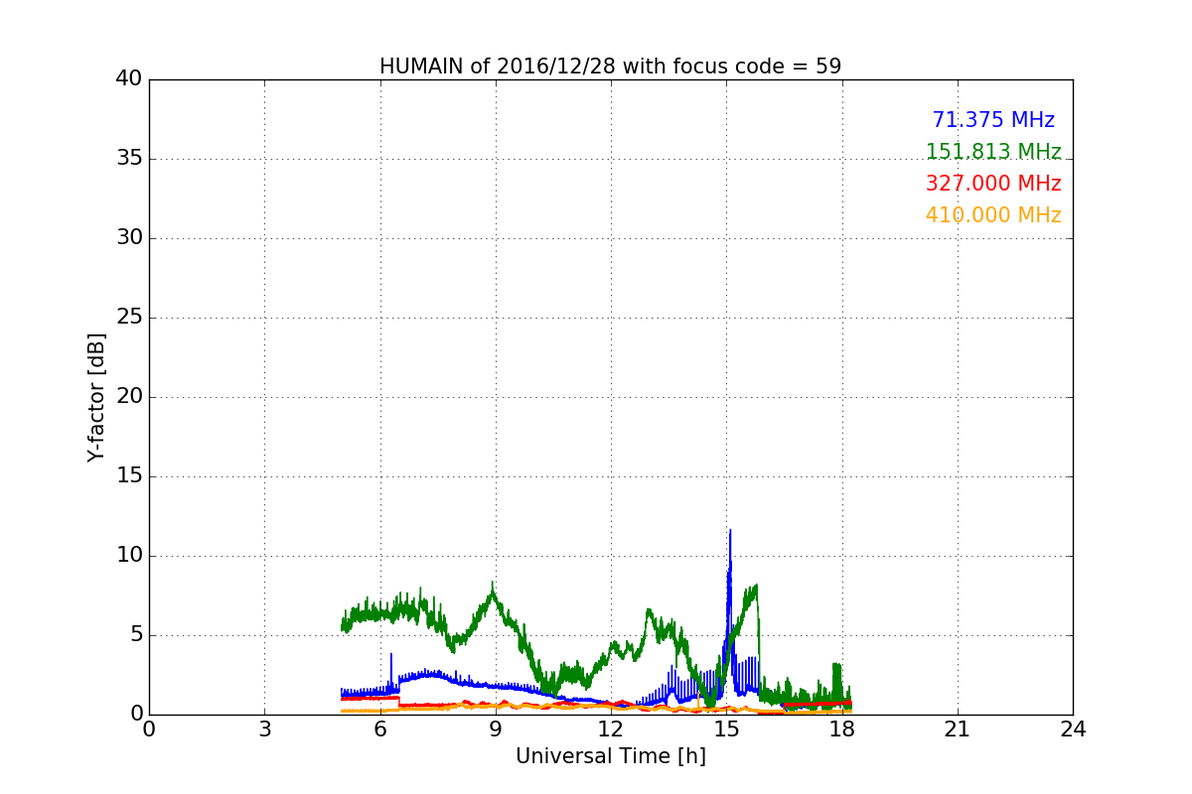The width and height of the screenshot is (1192, 794).
Task: Click the y-axis tick label 30
Action: pyautogui.click(x=129, y=238)
